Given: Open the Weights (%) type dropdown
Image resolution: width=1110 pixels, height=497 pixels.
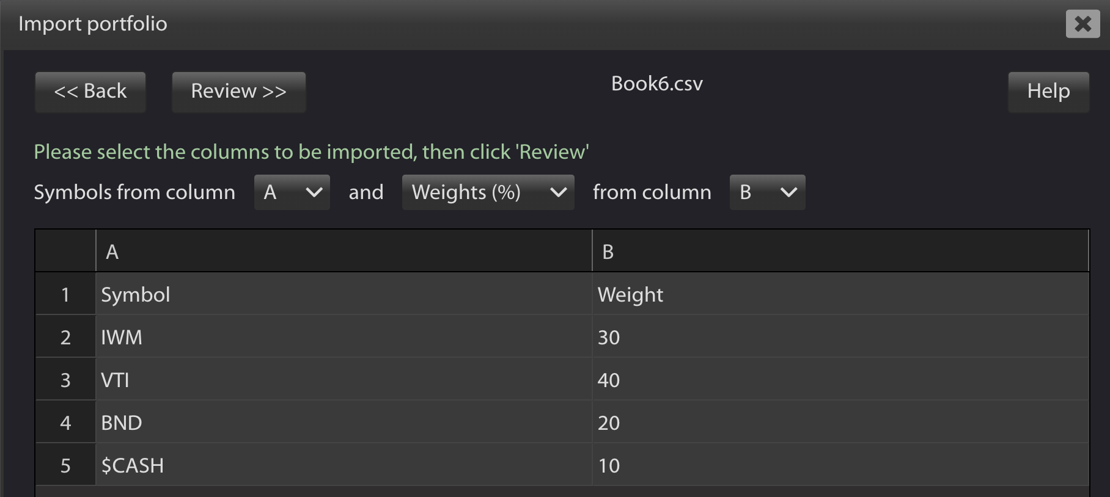Looking at the screenshot, I should coord(488,192).
